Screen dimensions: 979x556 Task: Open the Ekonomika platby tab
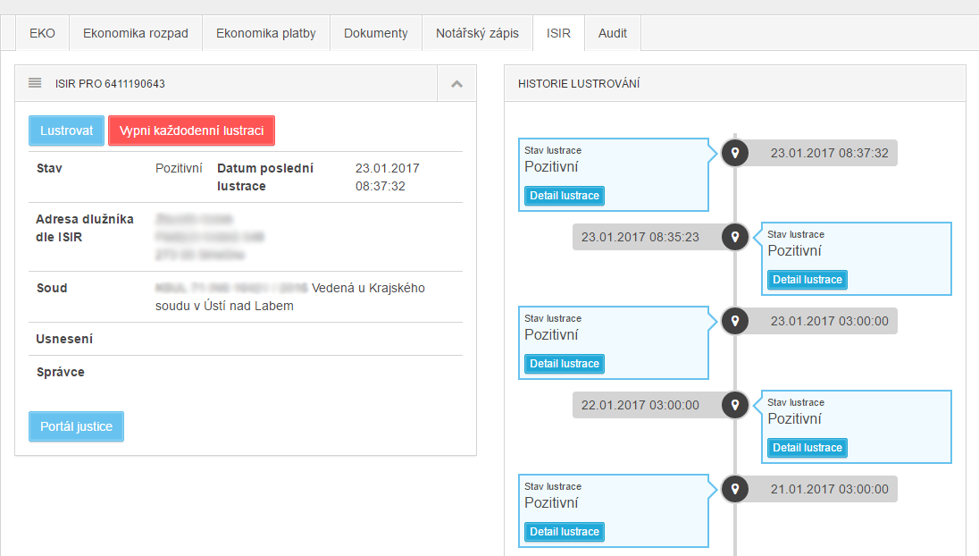coord(266,33)
